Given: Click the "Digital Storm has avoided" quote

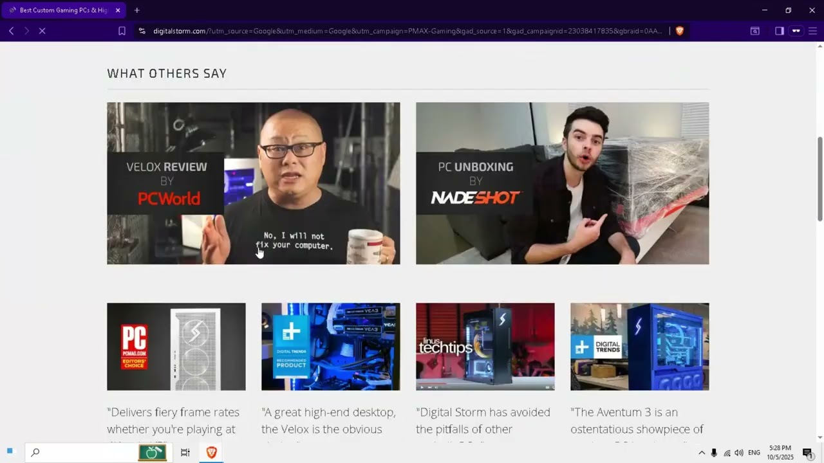Looking at the screenshot, I should [x=483, y=421].
